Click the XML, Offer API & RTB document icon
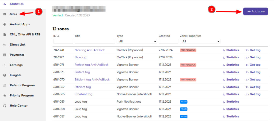 [5, 34]
